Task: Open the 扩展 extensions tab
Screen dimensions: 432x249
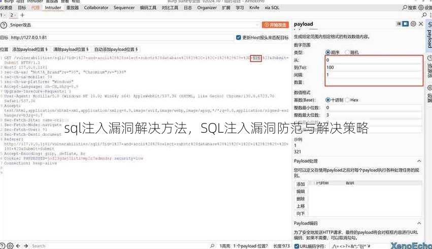Action: pyautogui.click(x=226, y=8)
